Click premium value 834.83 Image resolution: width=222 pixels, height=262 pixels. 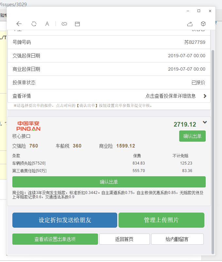[x=139, y=163]
